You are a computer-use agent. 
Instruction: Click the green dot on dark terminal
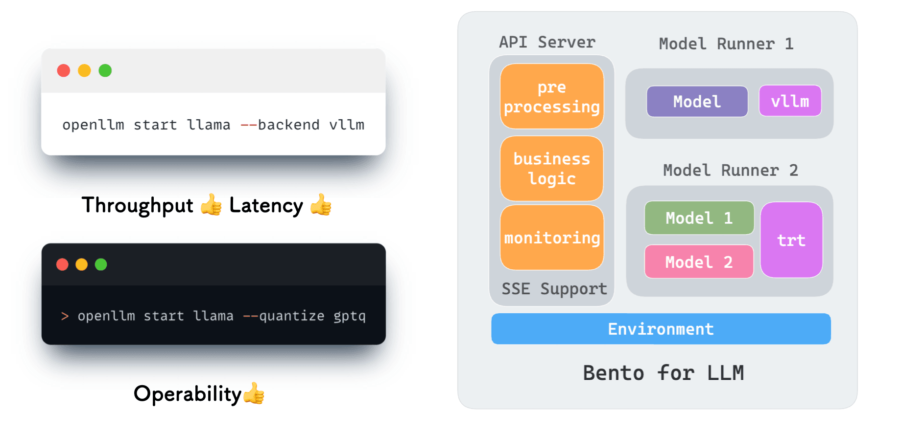click(x=101, y=264)
